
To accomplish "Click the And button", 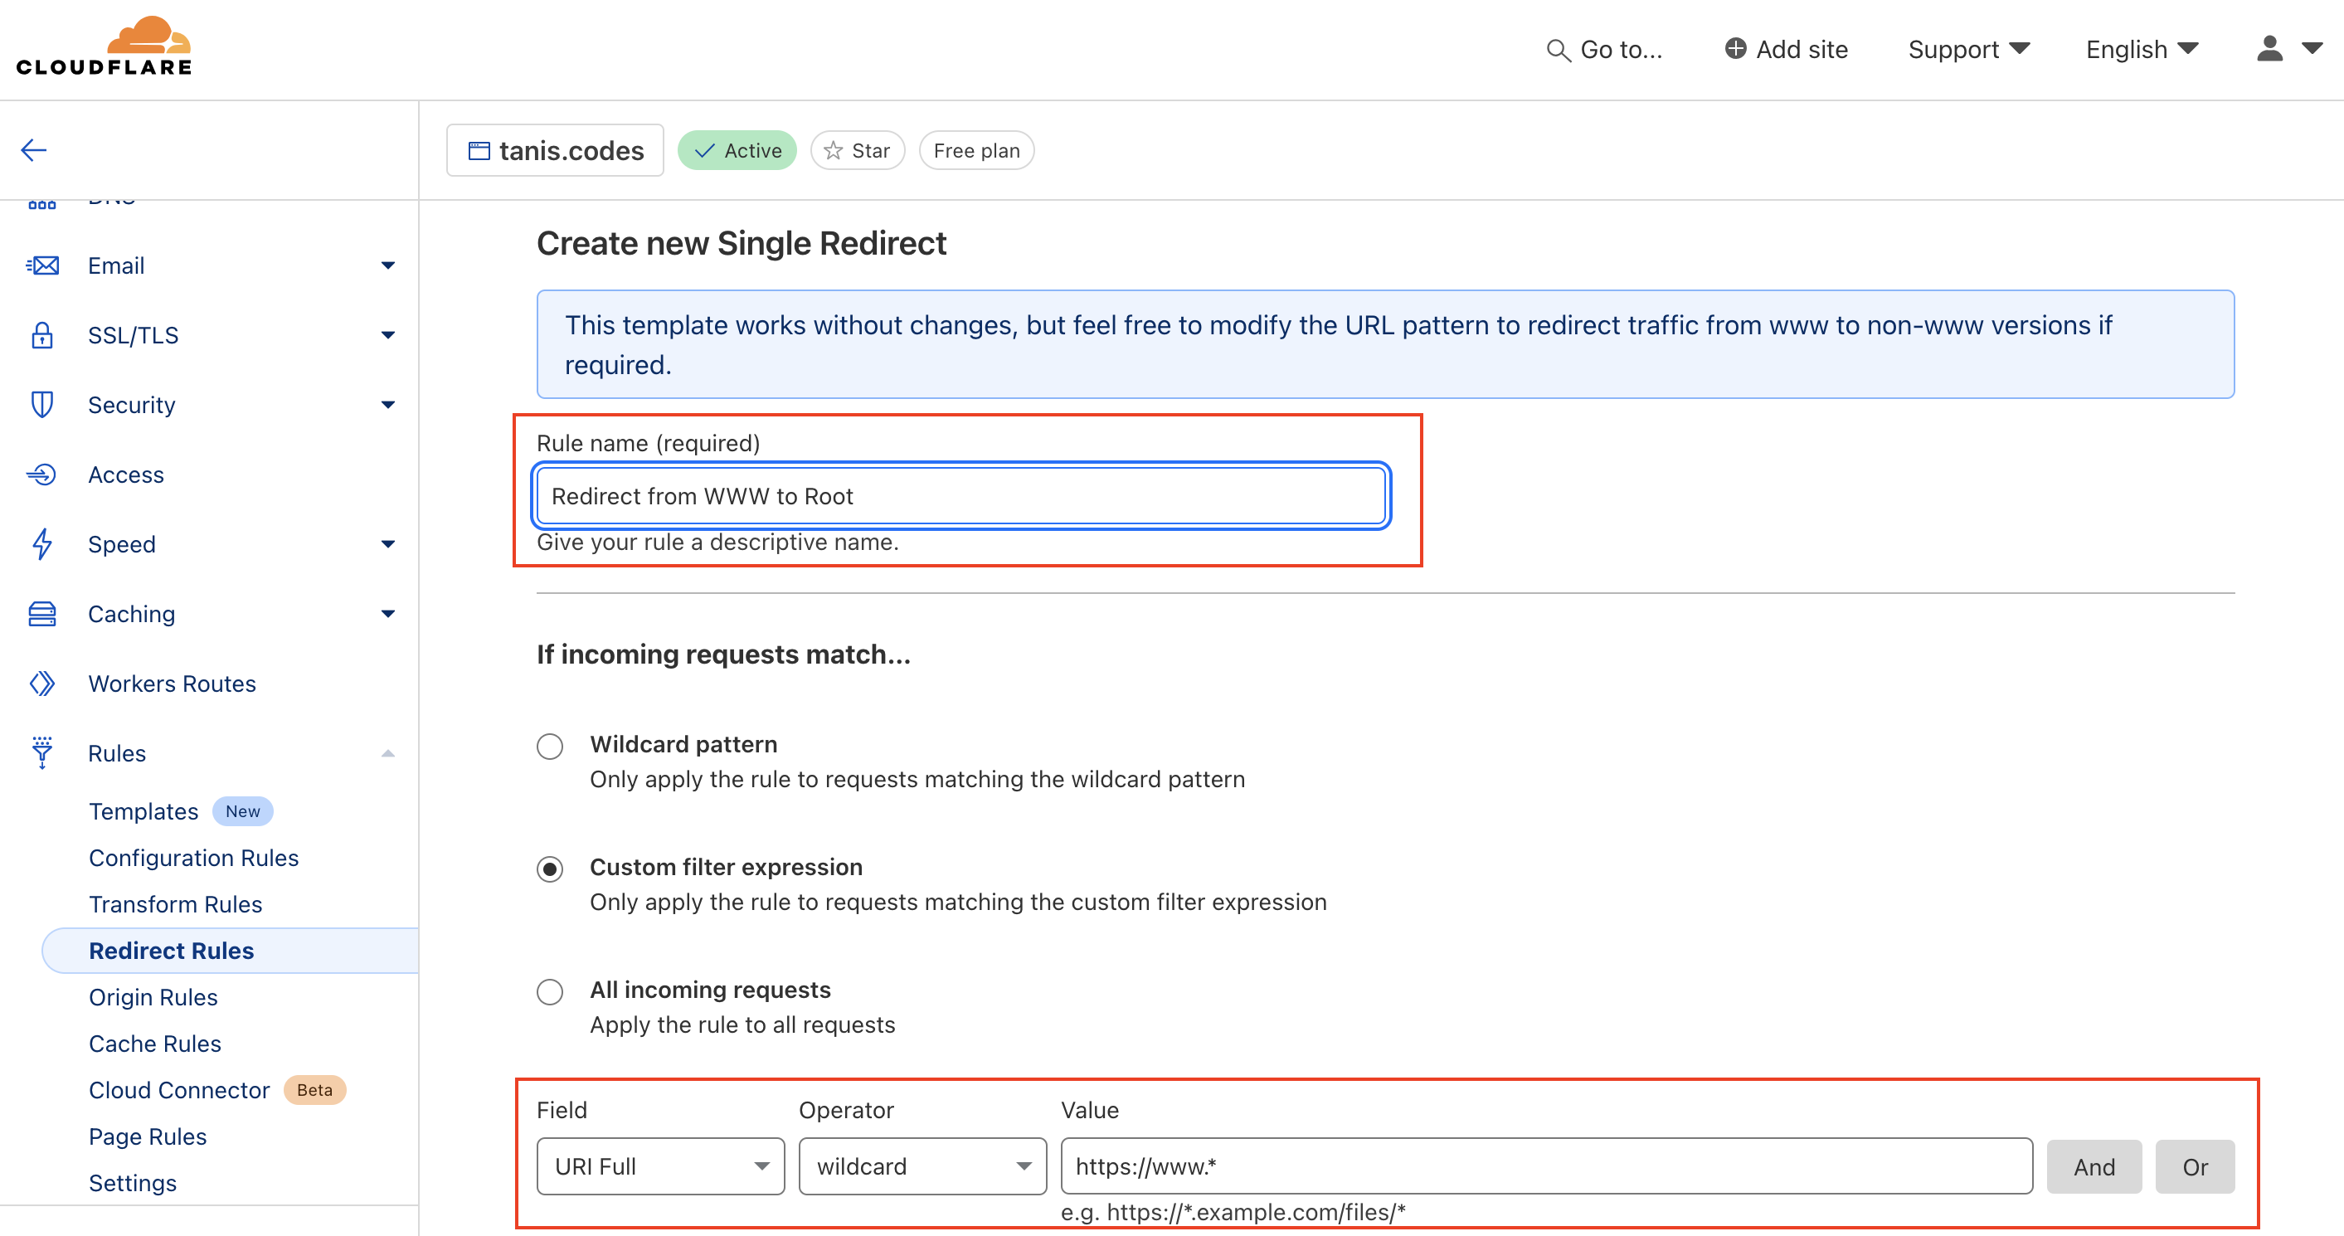I will click(x=2094, y=1166).
